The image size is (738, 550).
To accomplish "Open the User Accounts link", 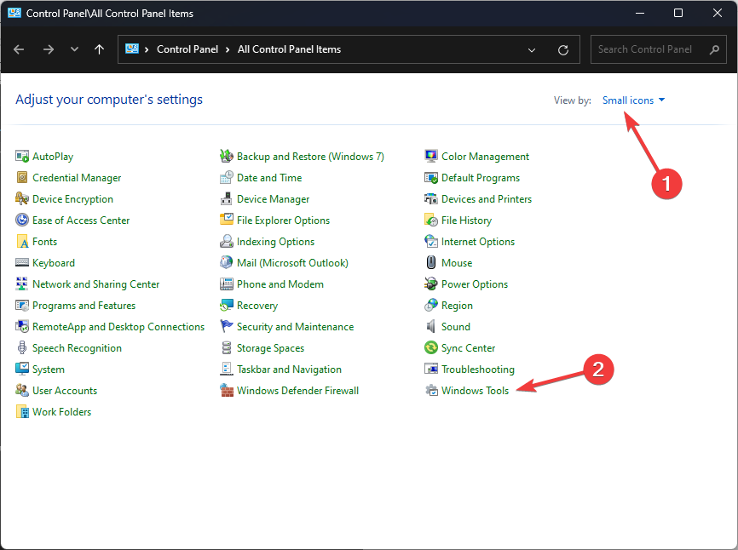I will [x=65, y=391].
